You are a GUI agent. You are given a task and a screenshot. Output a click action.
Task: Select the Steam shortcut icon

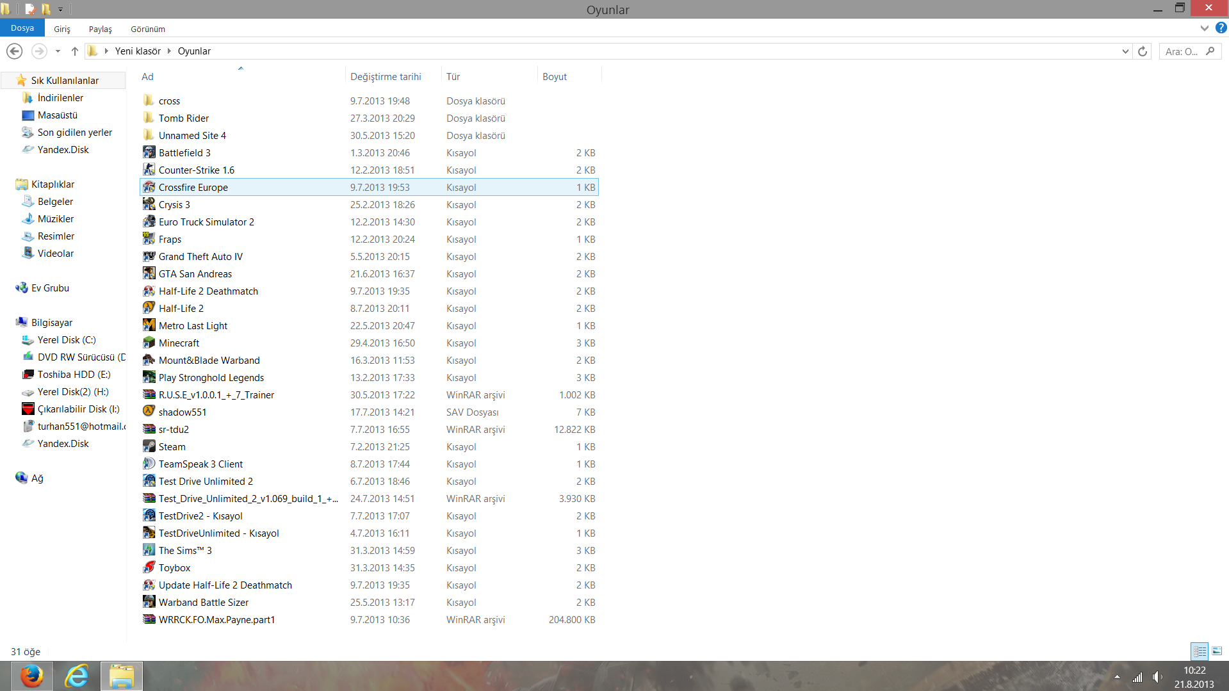pos(149,446)
